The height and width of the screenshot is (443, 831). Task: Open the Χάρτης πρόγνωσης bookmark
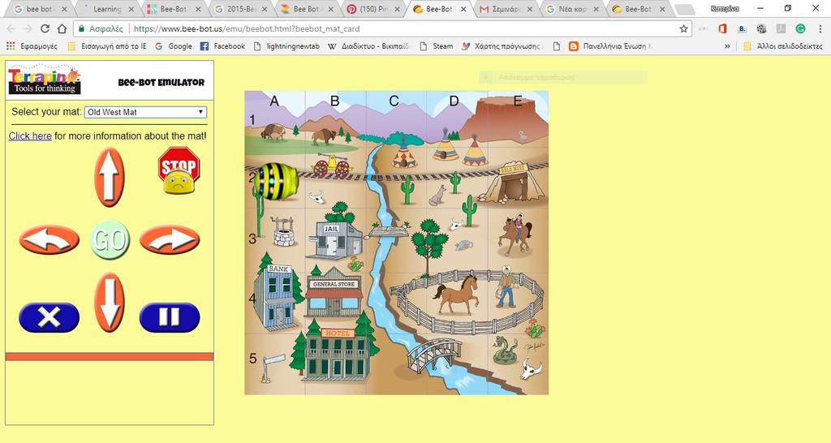pos(501,46)
